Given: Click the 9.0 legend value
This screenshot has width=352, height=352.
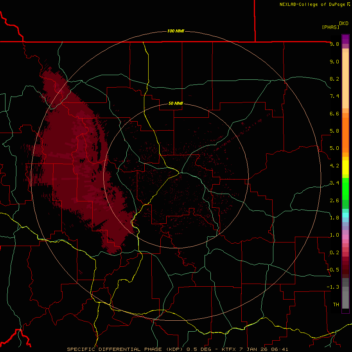Looking at the screenshot, I should pyautogui.click(x=334, y=61).
